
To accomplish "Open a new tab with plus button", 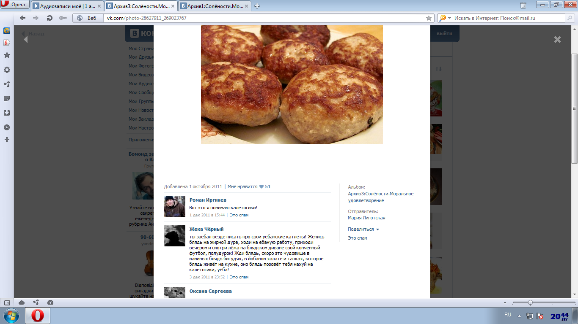I will [x=257, y=6].
